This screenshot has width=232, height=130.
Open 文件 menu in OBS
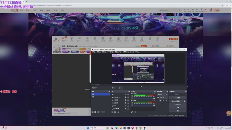(93, 52)
